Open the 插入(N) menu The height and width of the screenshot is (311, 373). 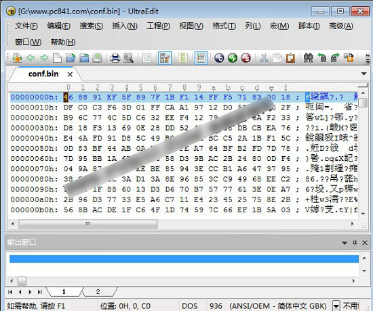click(125, 26)
